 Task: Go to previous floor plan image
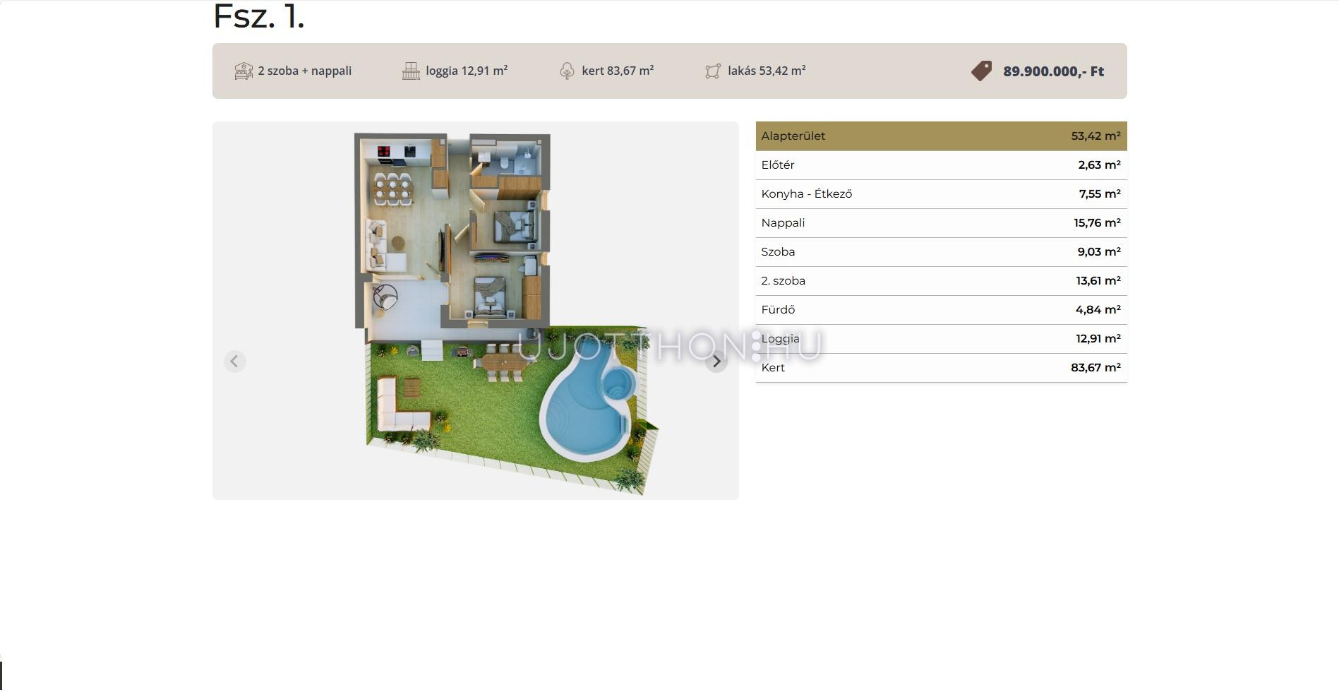click(x=235, y=362)
